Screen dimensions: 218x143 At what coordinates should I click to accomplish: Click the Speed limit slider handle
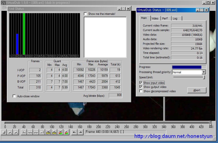[204, 77]
